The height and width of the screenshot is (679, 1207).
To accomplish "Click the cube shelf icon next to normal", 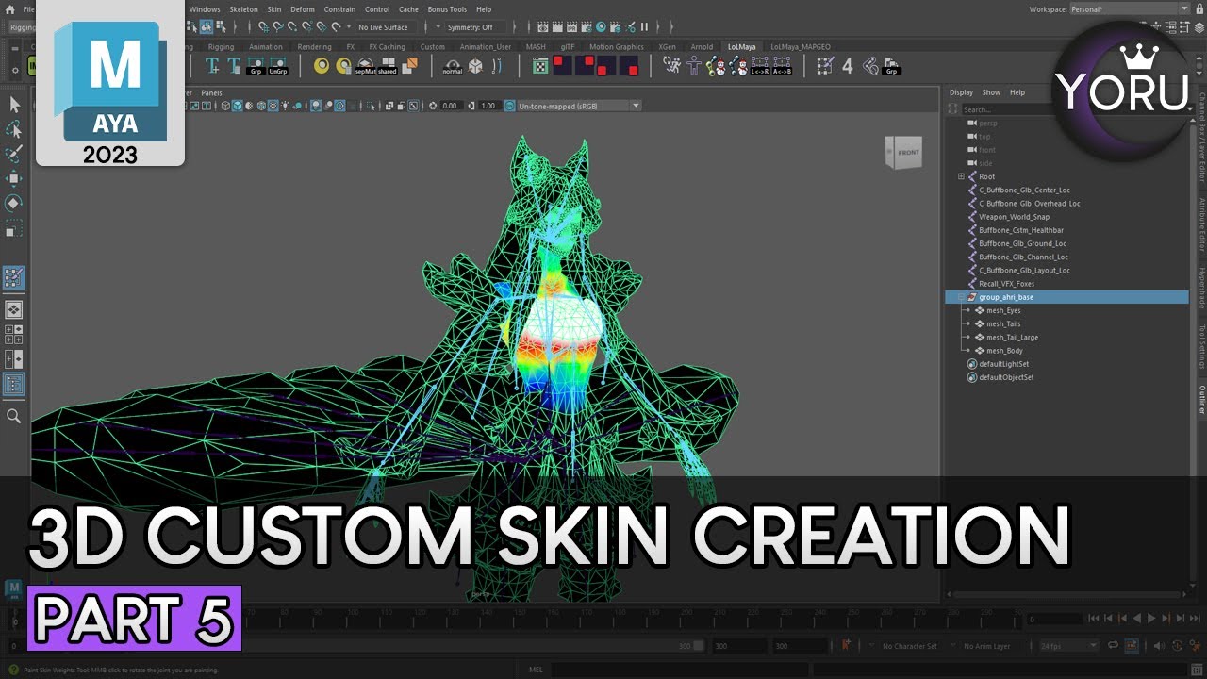I will pos(475,66).
